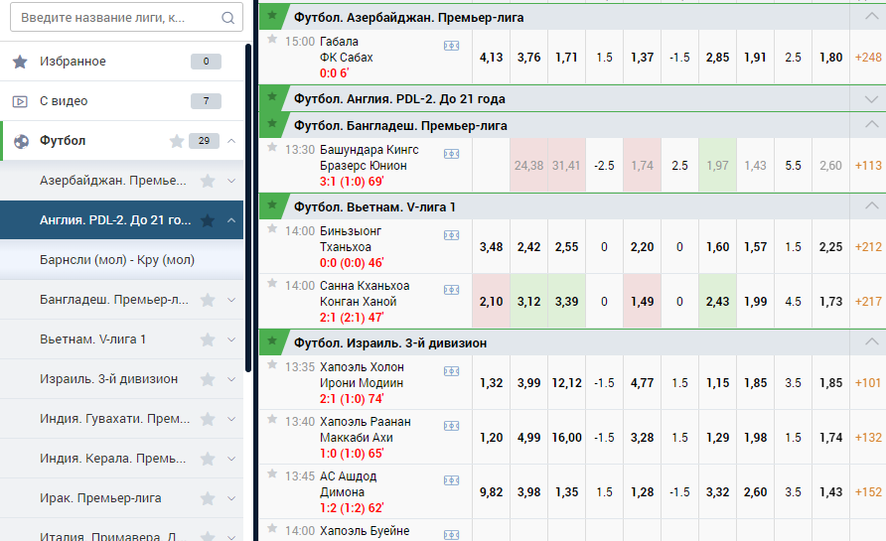The width and height of the screenshot is (886, 541).
Task: Favorite Ирак Премьер-лига sidebar star
Action: (x=208, y=498)
